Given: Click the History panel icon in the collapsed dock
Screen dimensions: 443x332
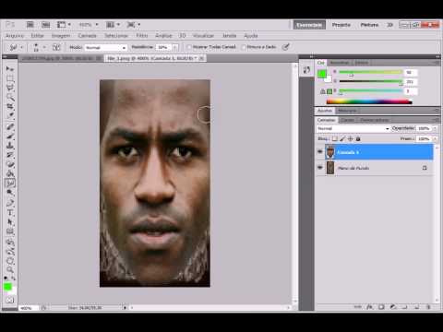Looking at the screenshot, I should click(306, 70).
